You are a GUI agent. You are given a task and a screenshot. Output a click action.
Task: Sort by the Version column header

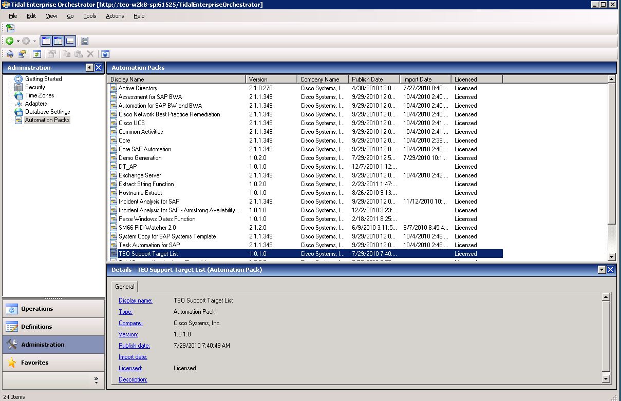[x=272, y=79]
